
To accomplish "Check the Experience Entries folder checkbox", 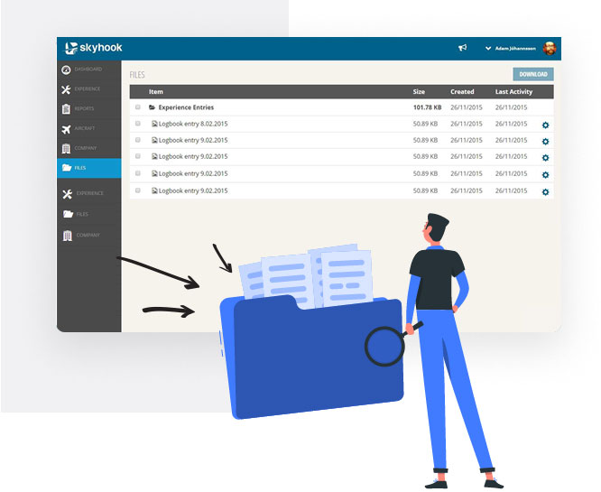I will point(138,107).
